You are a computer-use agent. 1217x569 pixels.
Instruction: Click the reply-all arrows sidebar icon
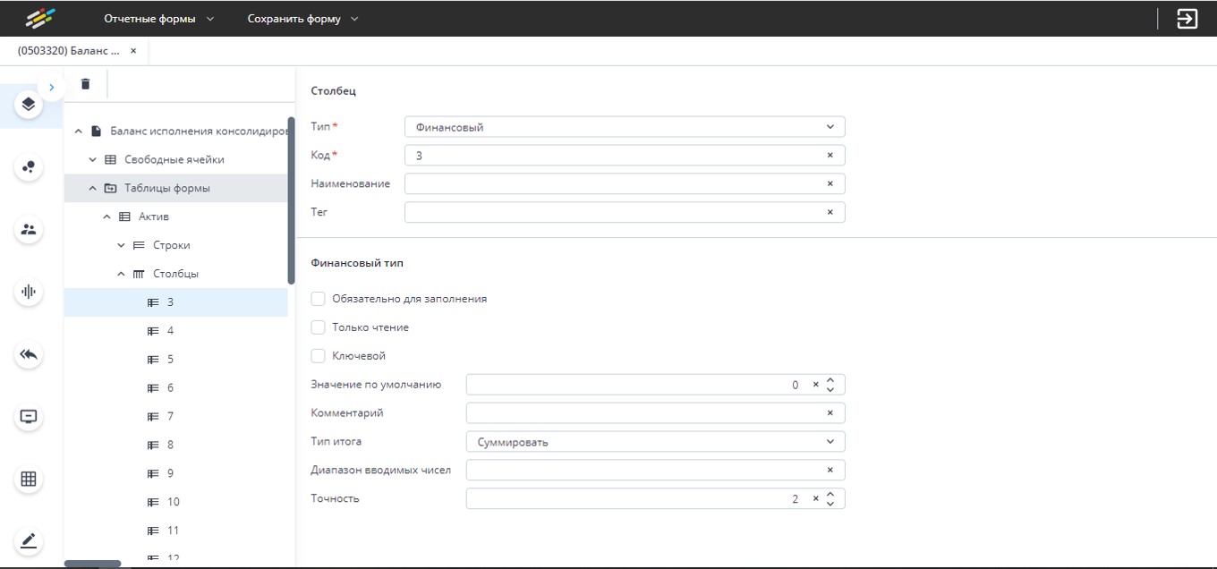click(29, 355)
